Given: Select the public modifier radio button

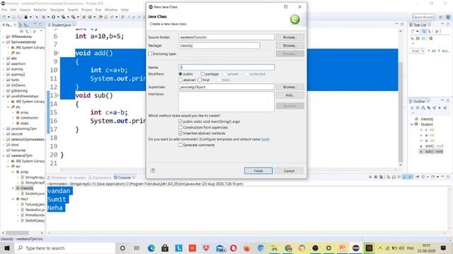Looking at the screenshot, I should [180, 74].
